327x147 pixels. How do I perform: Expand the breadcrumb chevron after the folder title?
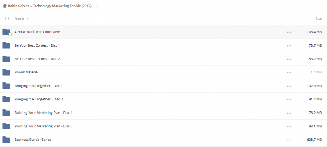click(96, 6)
